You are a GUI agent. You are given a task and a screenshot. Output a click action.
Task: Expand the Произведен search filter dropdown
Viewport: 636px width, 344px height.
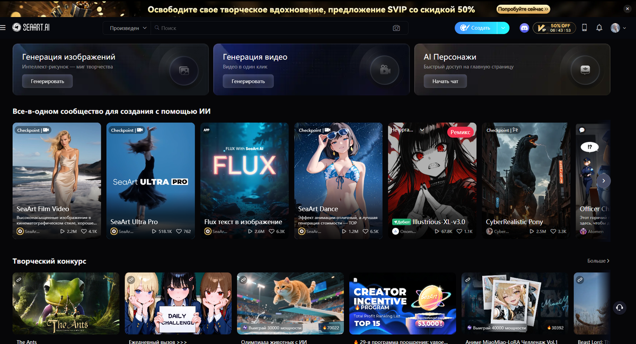click(127, 28)
